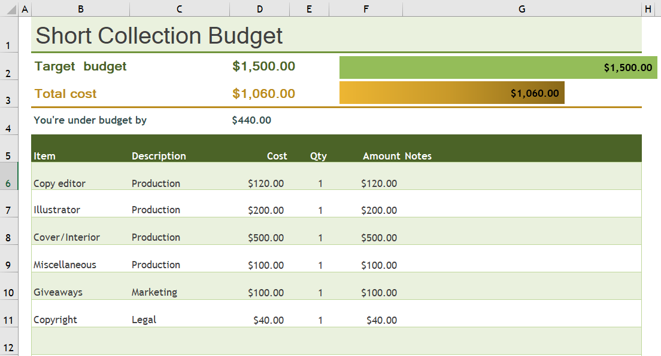Click the Notes heading in the table
The image size is (661, 356).
pos(418,156)
